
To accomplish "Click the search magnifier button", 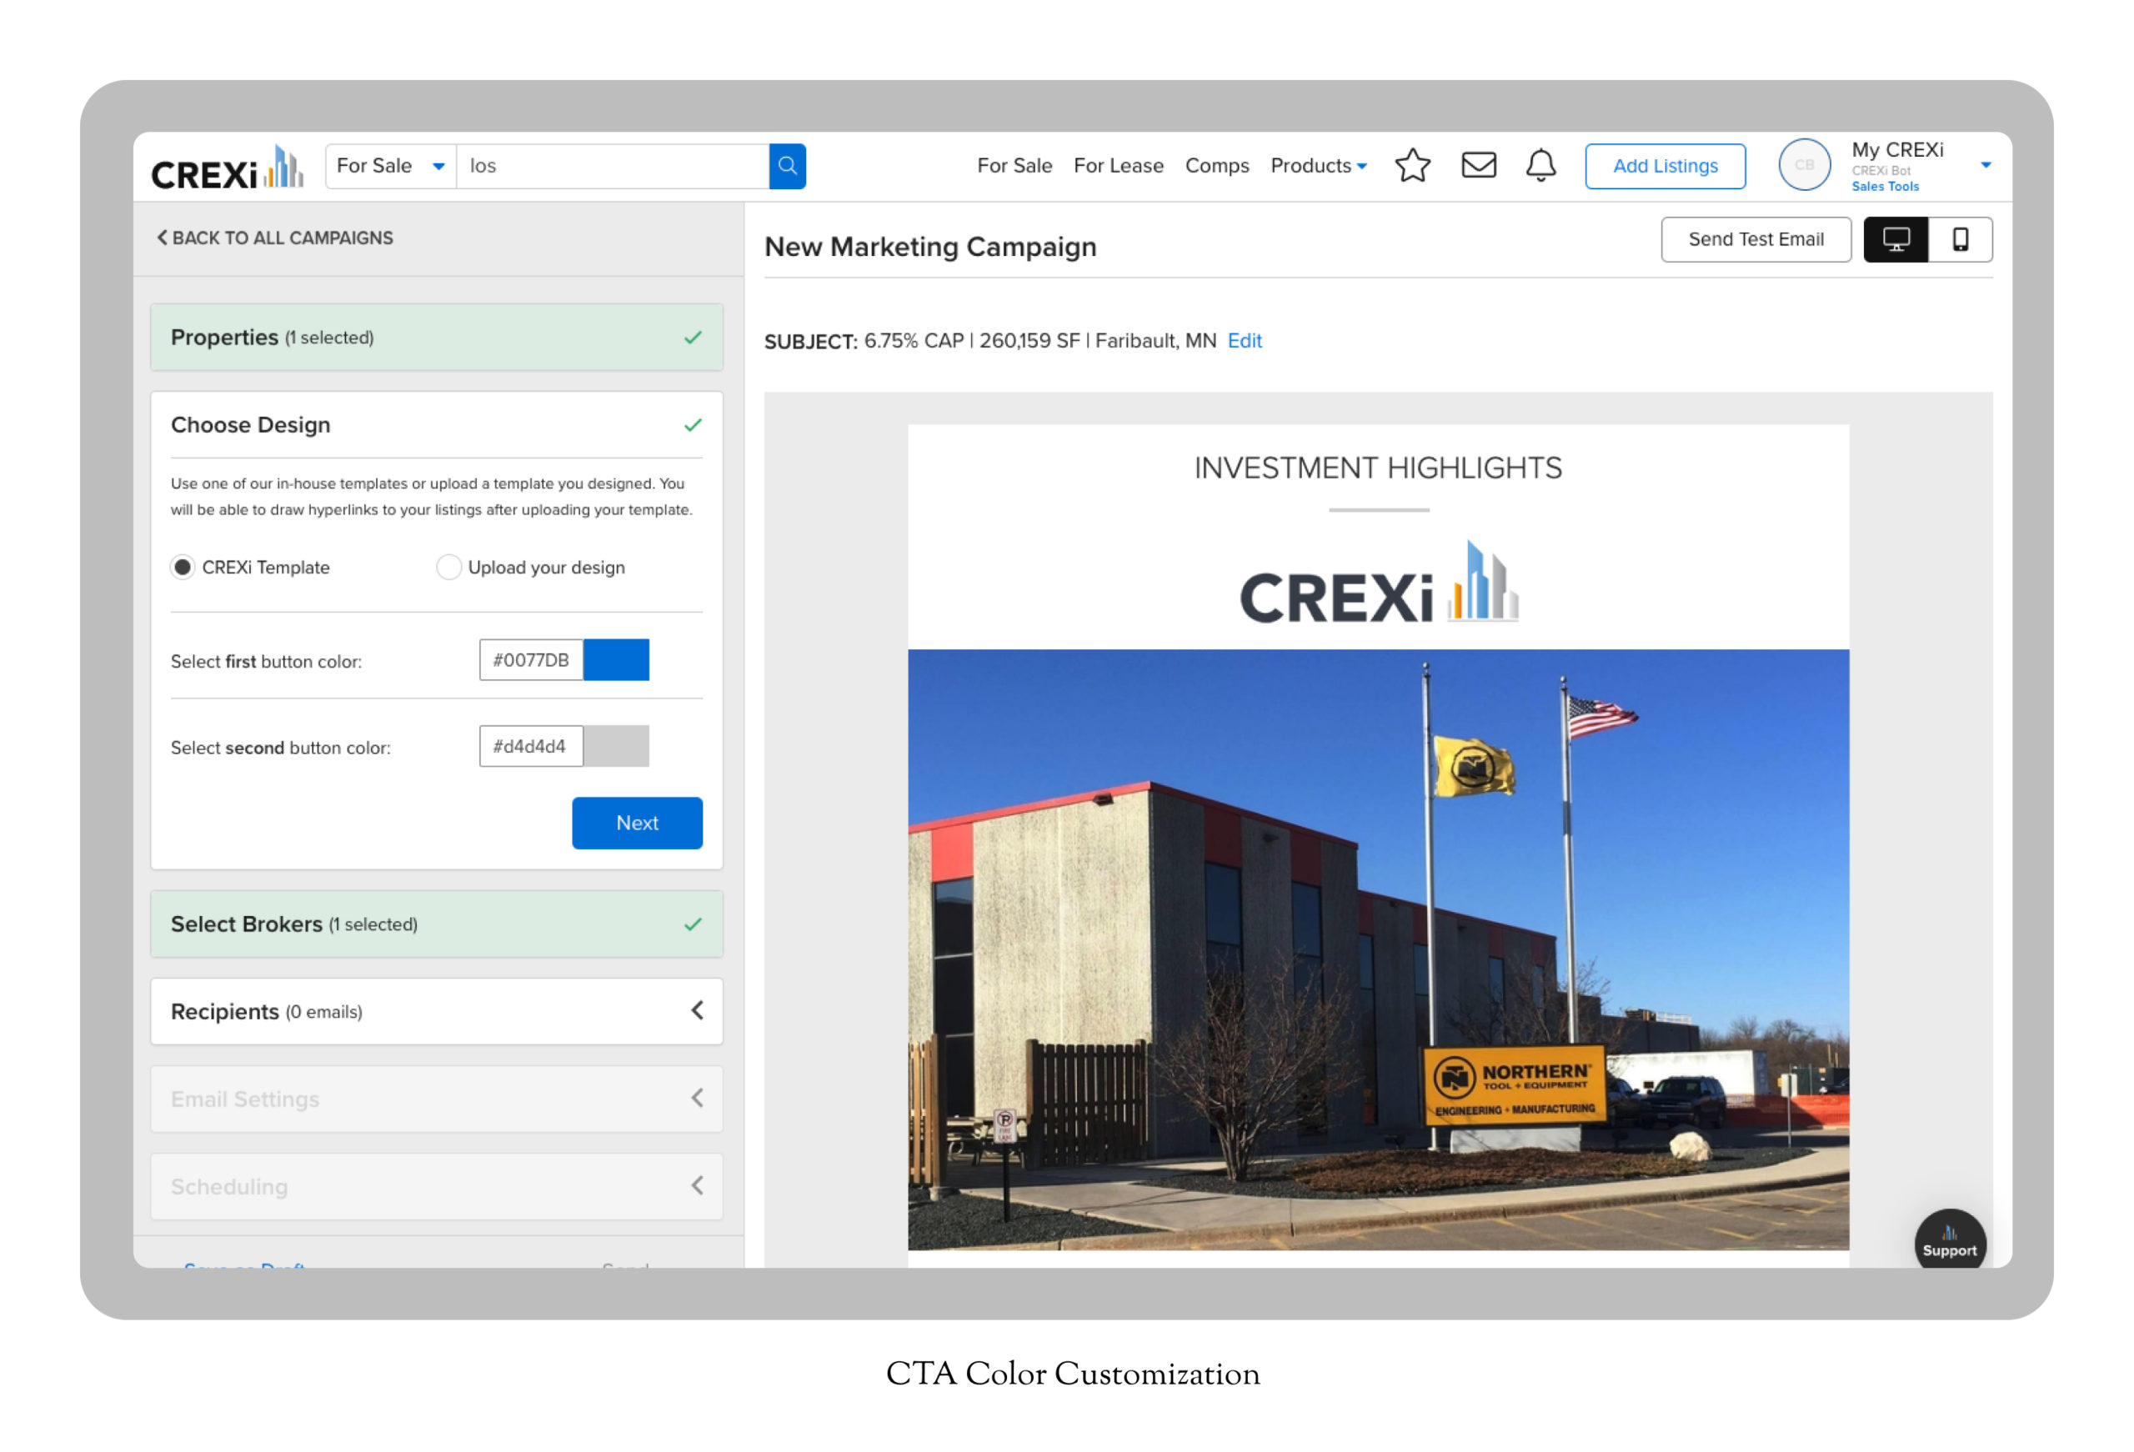I will 787,166.
